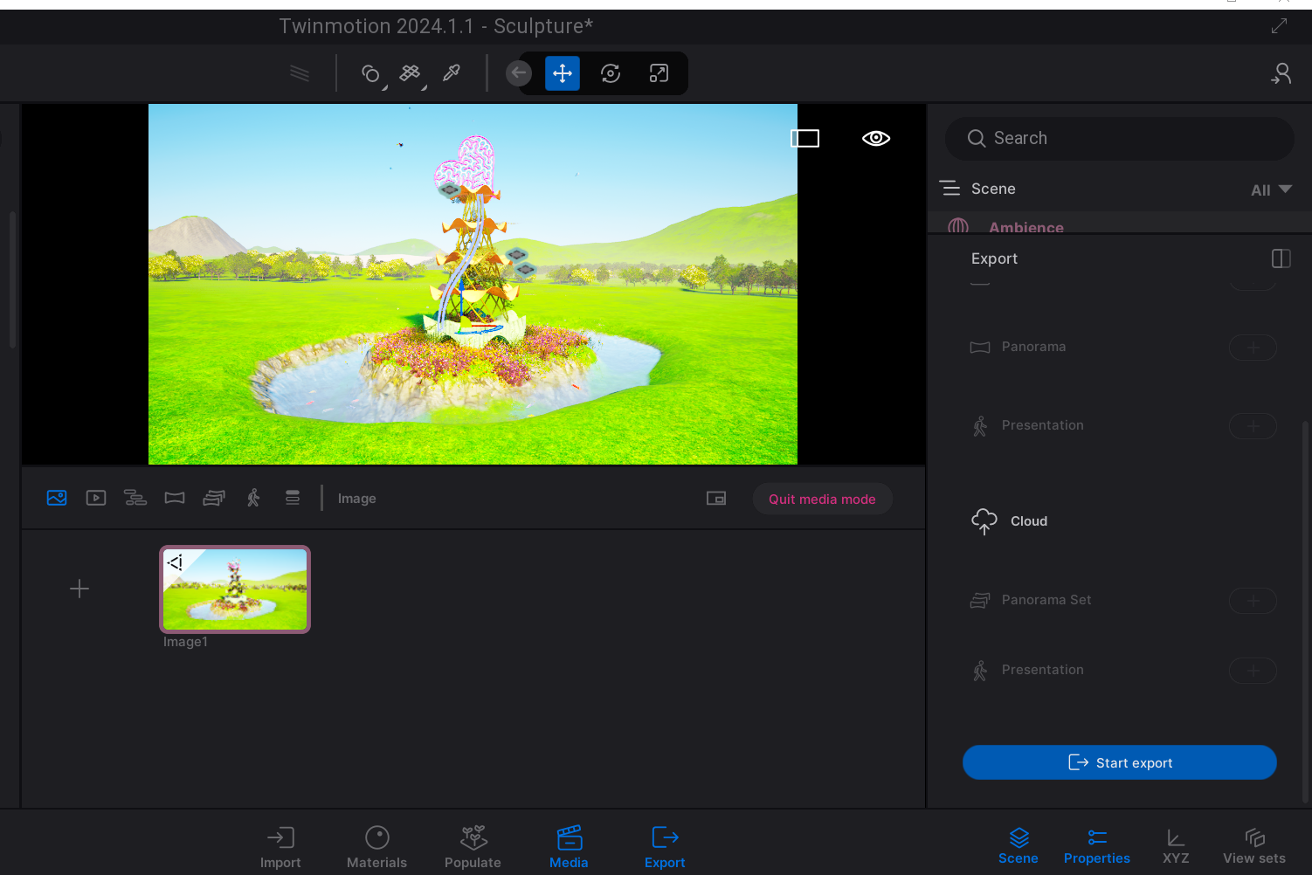Switch to Sequence media type
The width and height of the screenshot is (1312, 875).
(x=135, y=498)
